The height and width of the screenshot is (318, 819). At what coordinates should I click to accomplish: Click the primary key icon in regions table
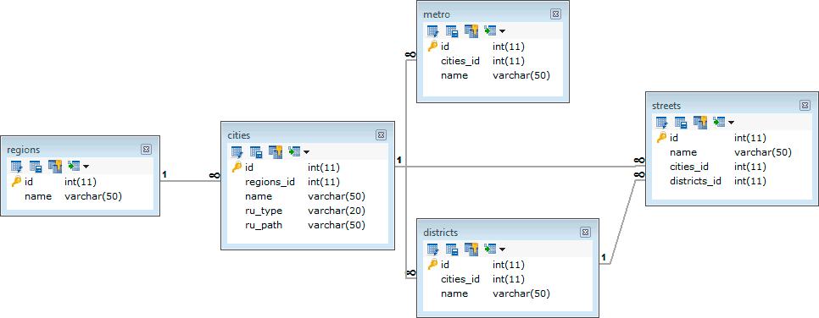point(16,182)
